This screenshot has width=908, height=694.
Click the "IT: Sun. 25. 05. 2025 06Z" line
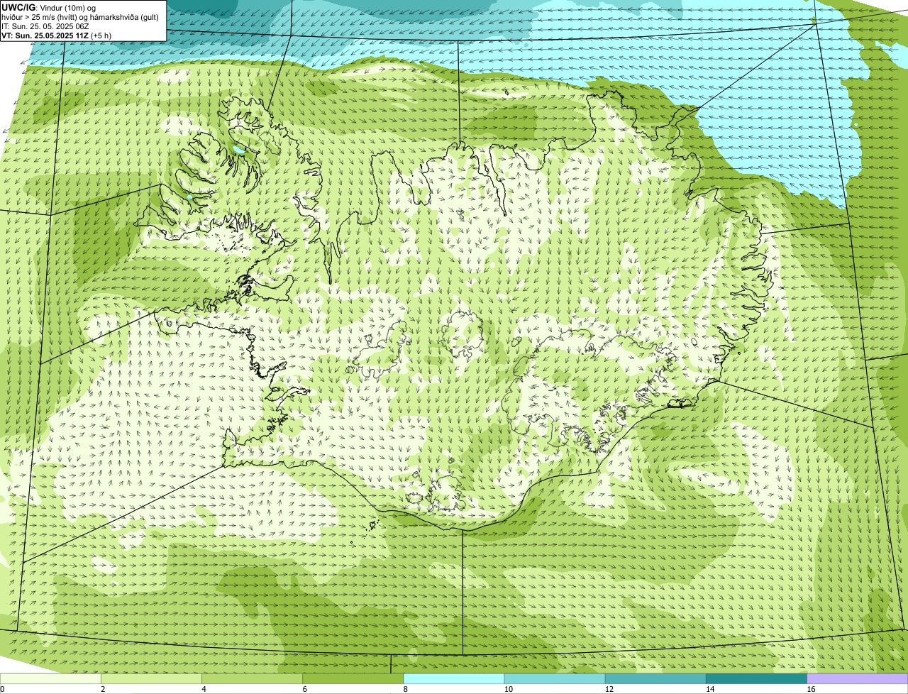45,26
